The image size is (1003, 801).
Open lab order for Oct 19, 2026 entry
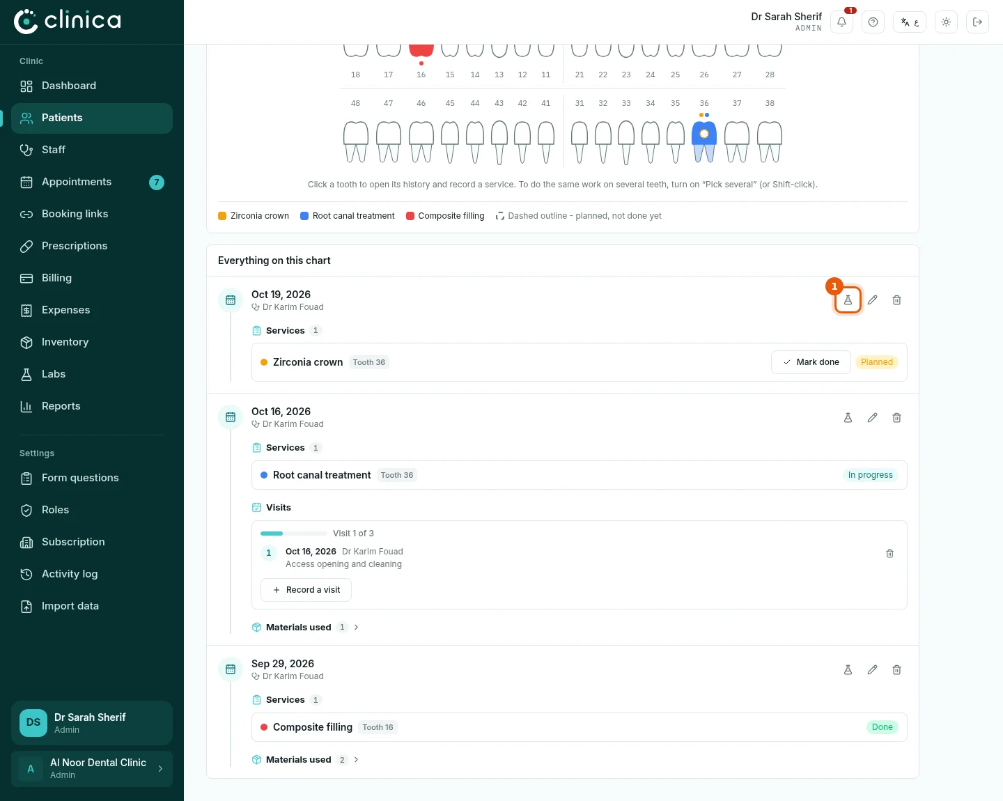point(848,300)
